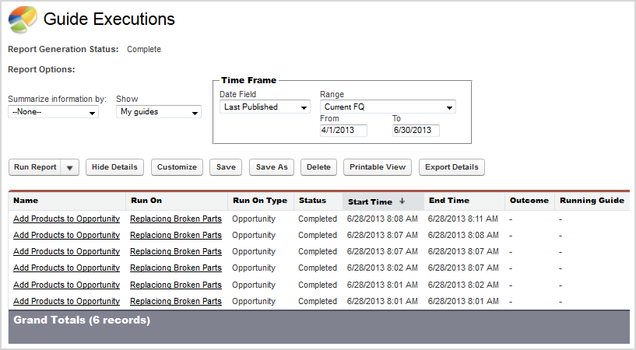This screenshot has width=636, height=350.
Task: Click the Grand Totals (6 records) text
Action: (x=82, y=320)
